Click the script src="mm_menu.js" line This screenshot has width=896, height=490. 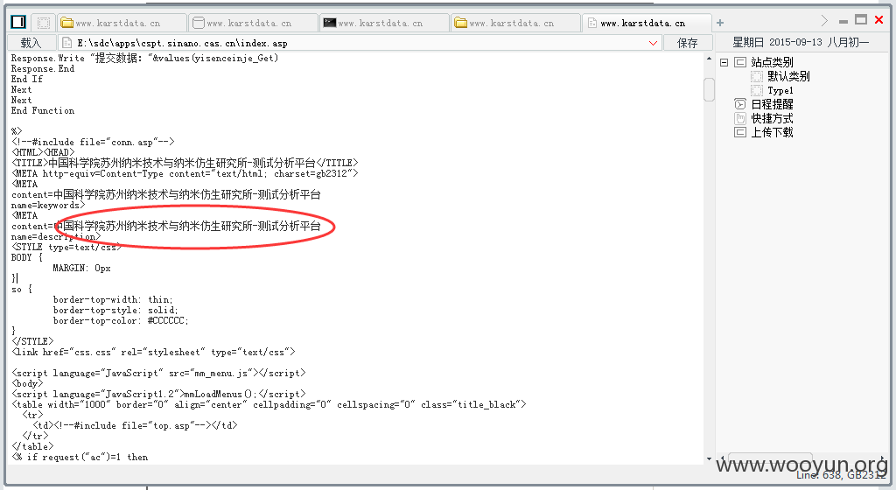tap(158, 374)
